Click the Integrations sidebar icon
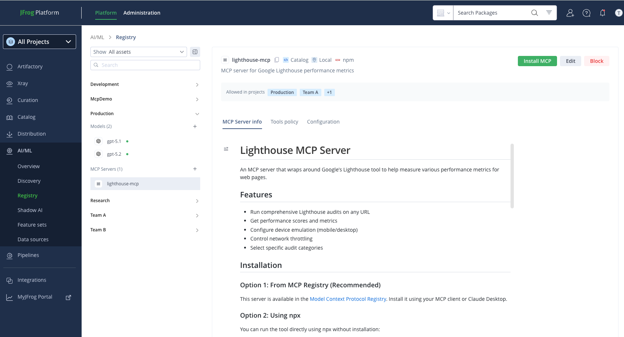The height and width of the screenshot is (337, 624). (10, 280)
